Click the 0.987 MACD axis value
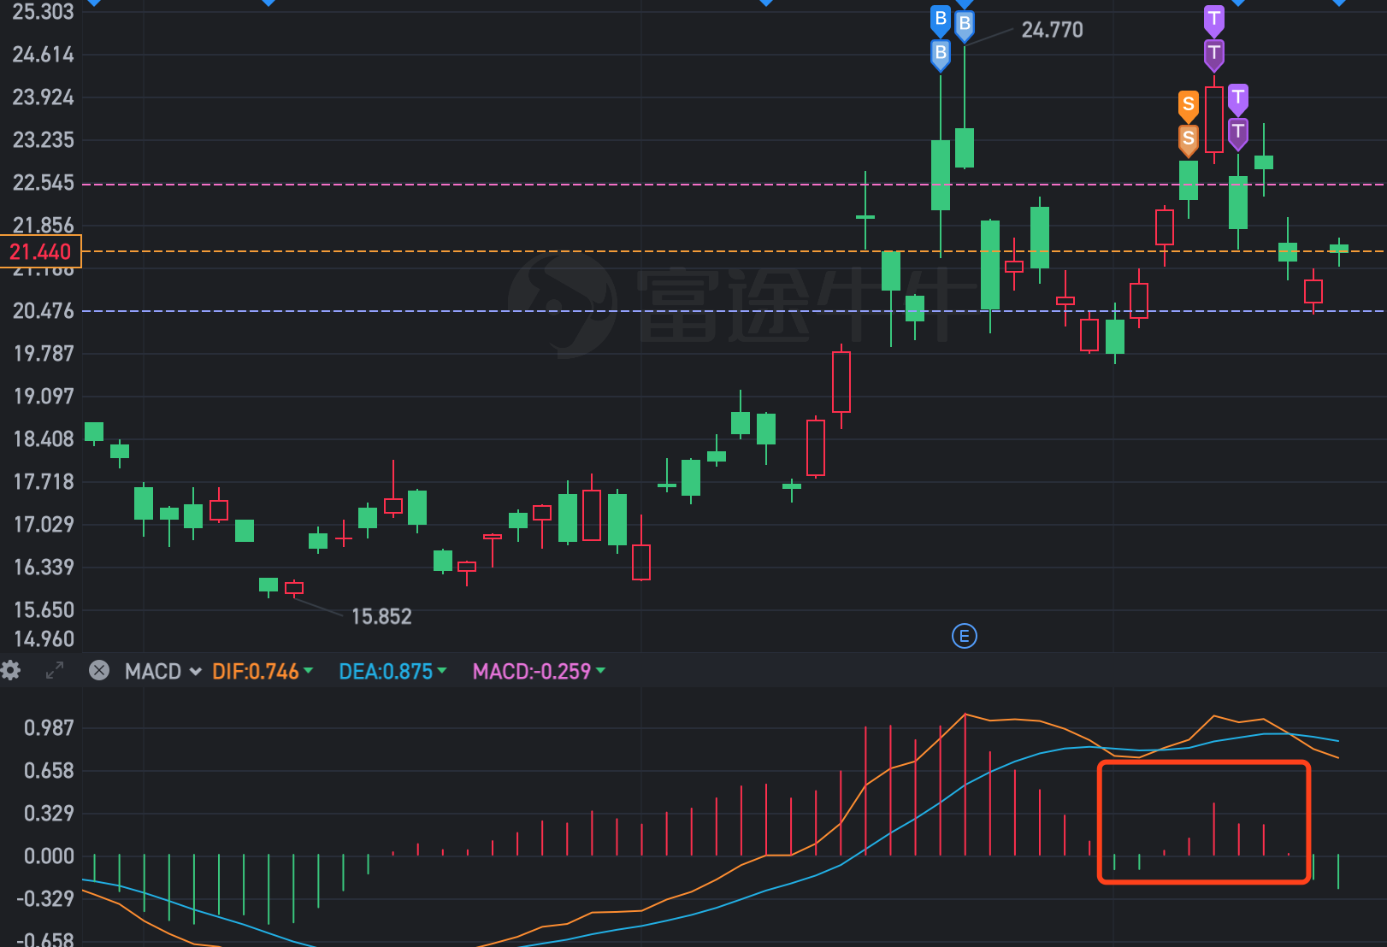This screenshot has height=947, width=1387. pyautogui.click(x=49, y=728)
